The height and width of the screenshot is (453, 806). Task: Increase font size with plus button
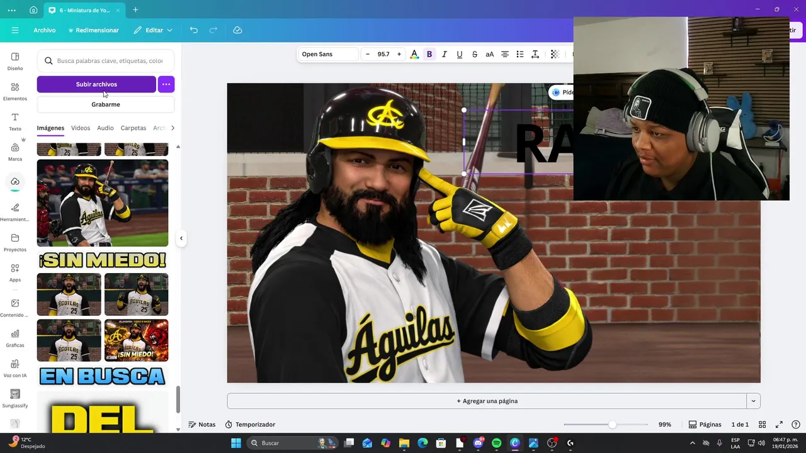pyautogui.click(x=399, y=54)
